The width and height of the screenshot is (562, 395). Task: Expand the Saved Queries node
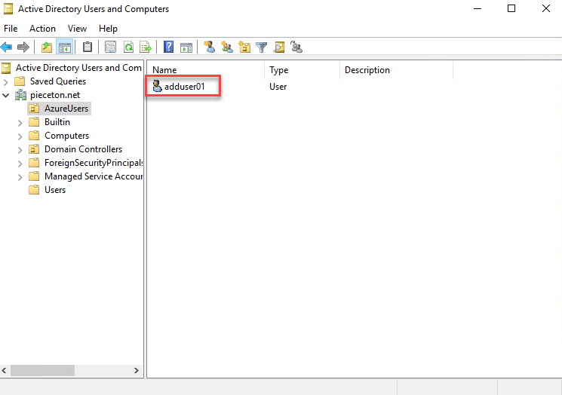pos(5,82)
